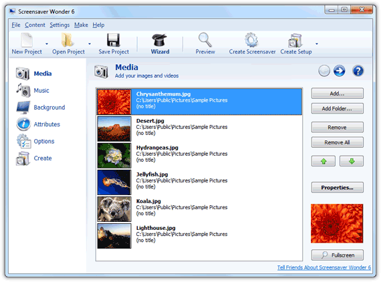This screenshot has height=282, width=381.
Task: Select the Options checklist section
Action: (x=44, y=141)
